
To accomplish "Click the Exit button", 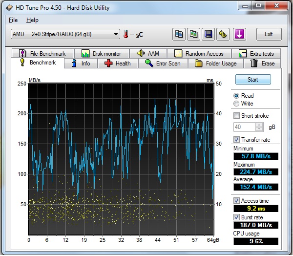I will [268, 34].
